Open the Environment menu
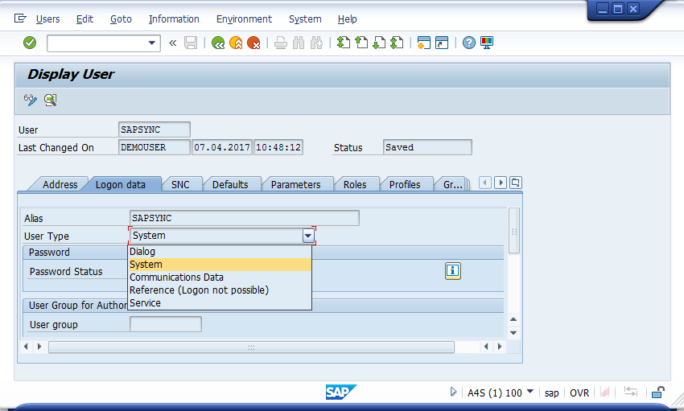684x411 pixels. point(244,18)
